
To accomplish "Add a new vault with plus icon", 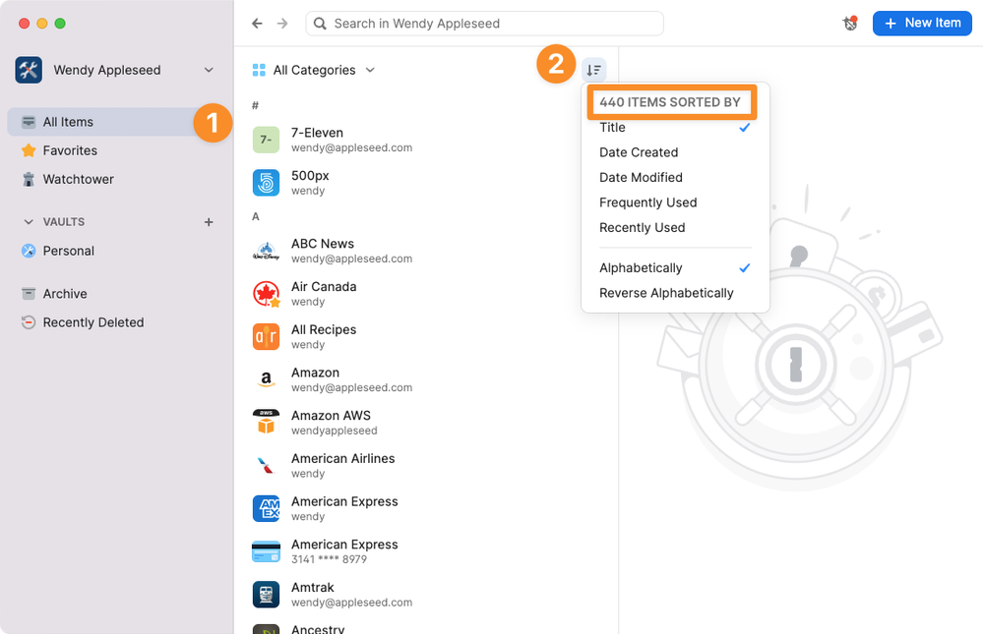I will pyautogui.click(x=209, y=222).
